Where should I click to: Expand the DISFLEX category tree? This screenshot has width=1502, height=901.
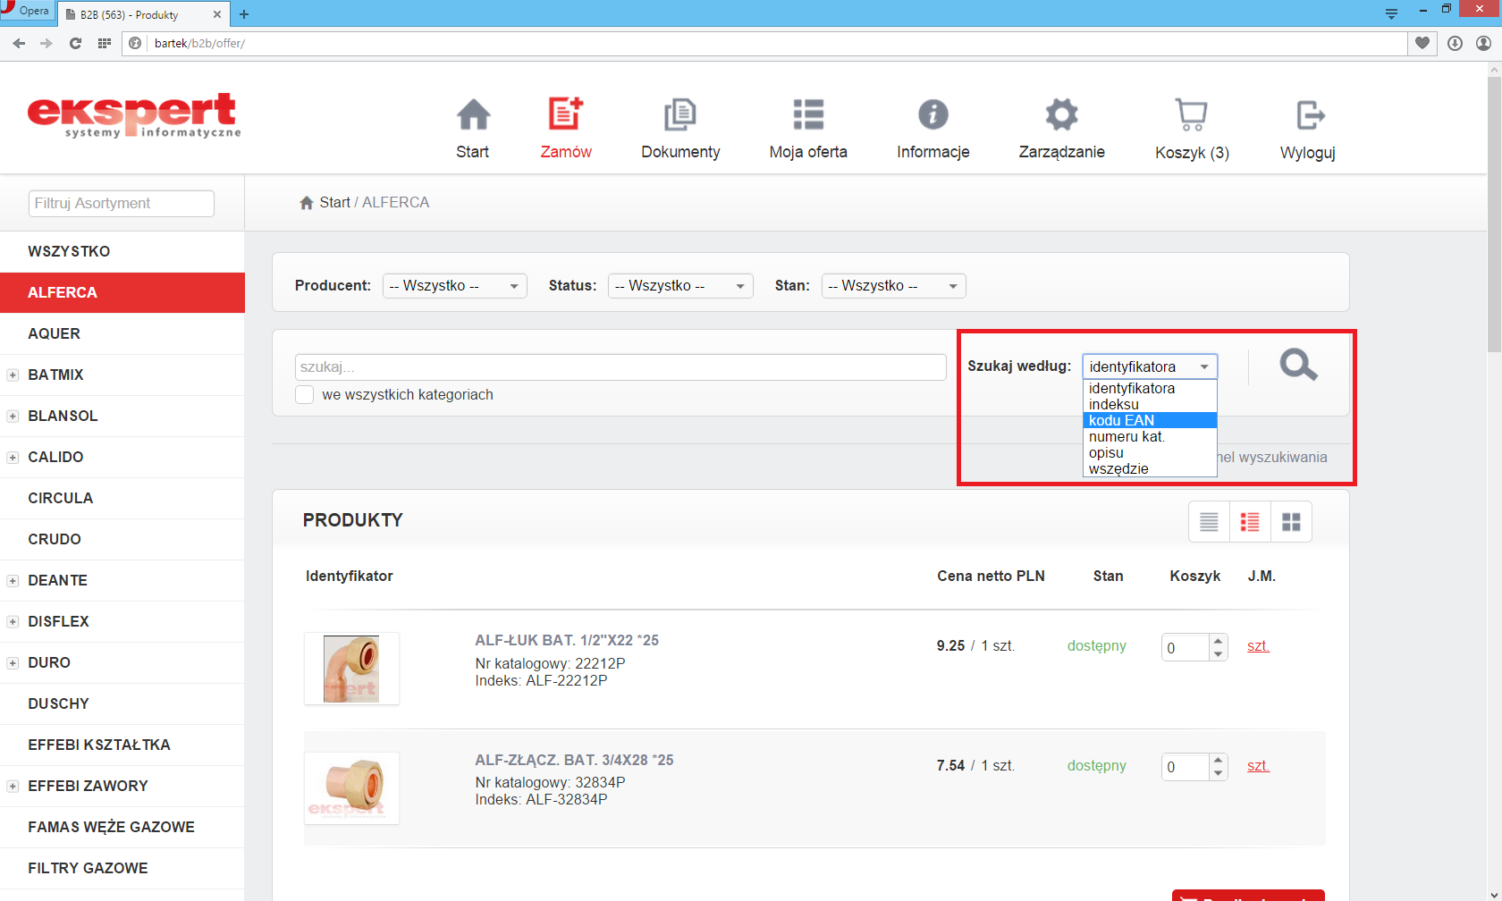coord(13,621)
